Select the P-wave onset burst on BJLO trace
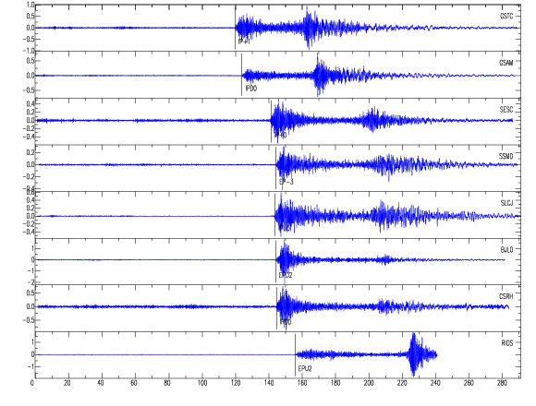536x406 pixels. (285, 259)
